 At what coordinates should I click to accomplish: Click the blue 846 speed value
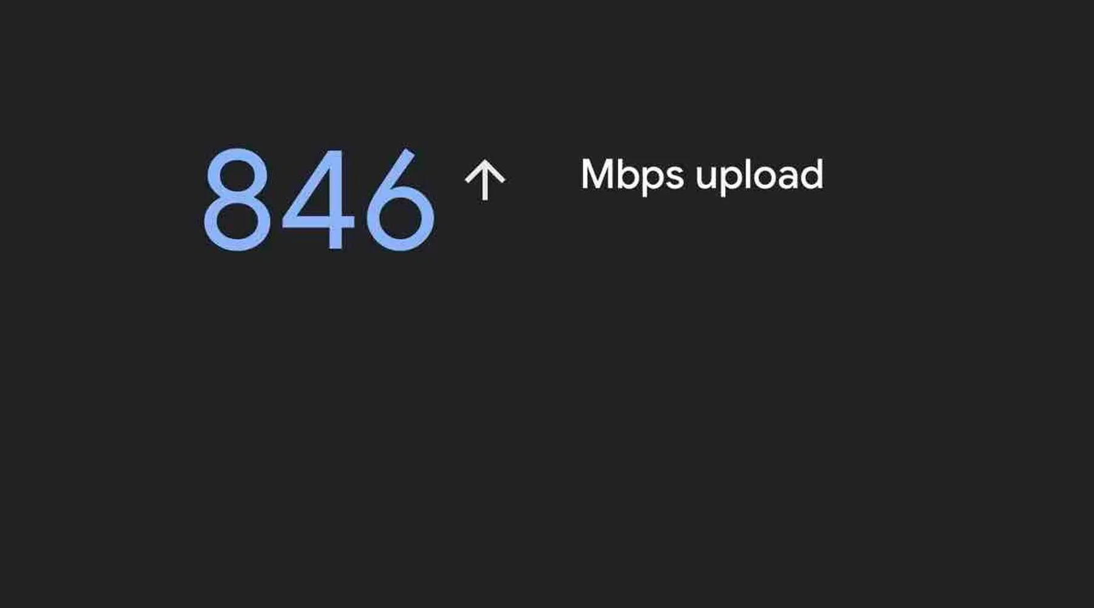[x=319, y=199]
